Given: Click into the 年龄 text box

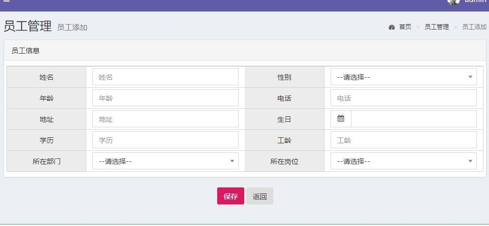Looking at the screenshot, I should [x=165, y=98].
